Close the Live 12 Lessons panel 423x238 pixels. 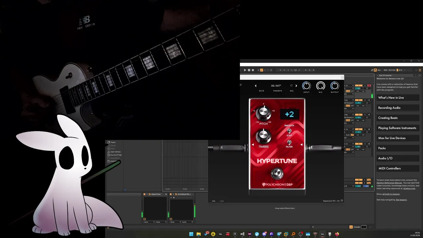[377, 75]
